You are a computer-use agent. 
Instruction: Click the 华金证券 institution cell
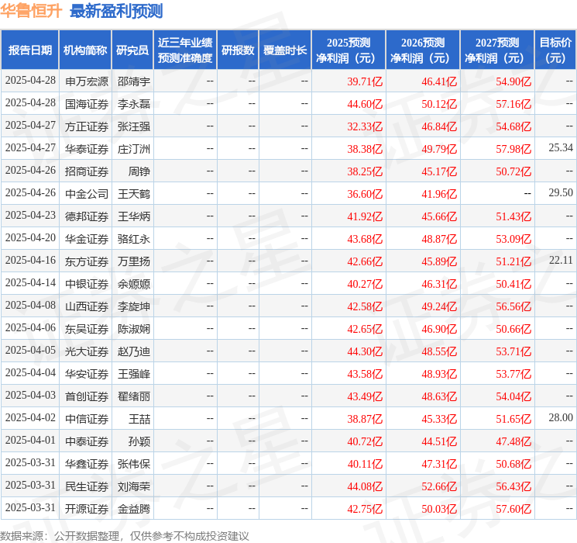[87, 239]
